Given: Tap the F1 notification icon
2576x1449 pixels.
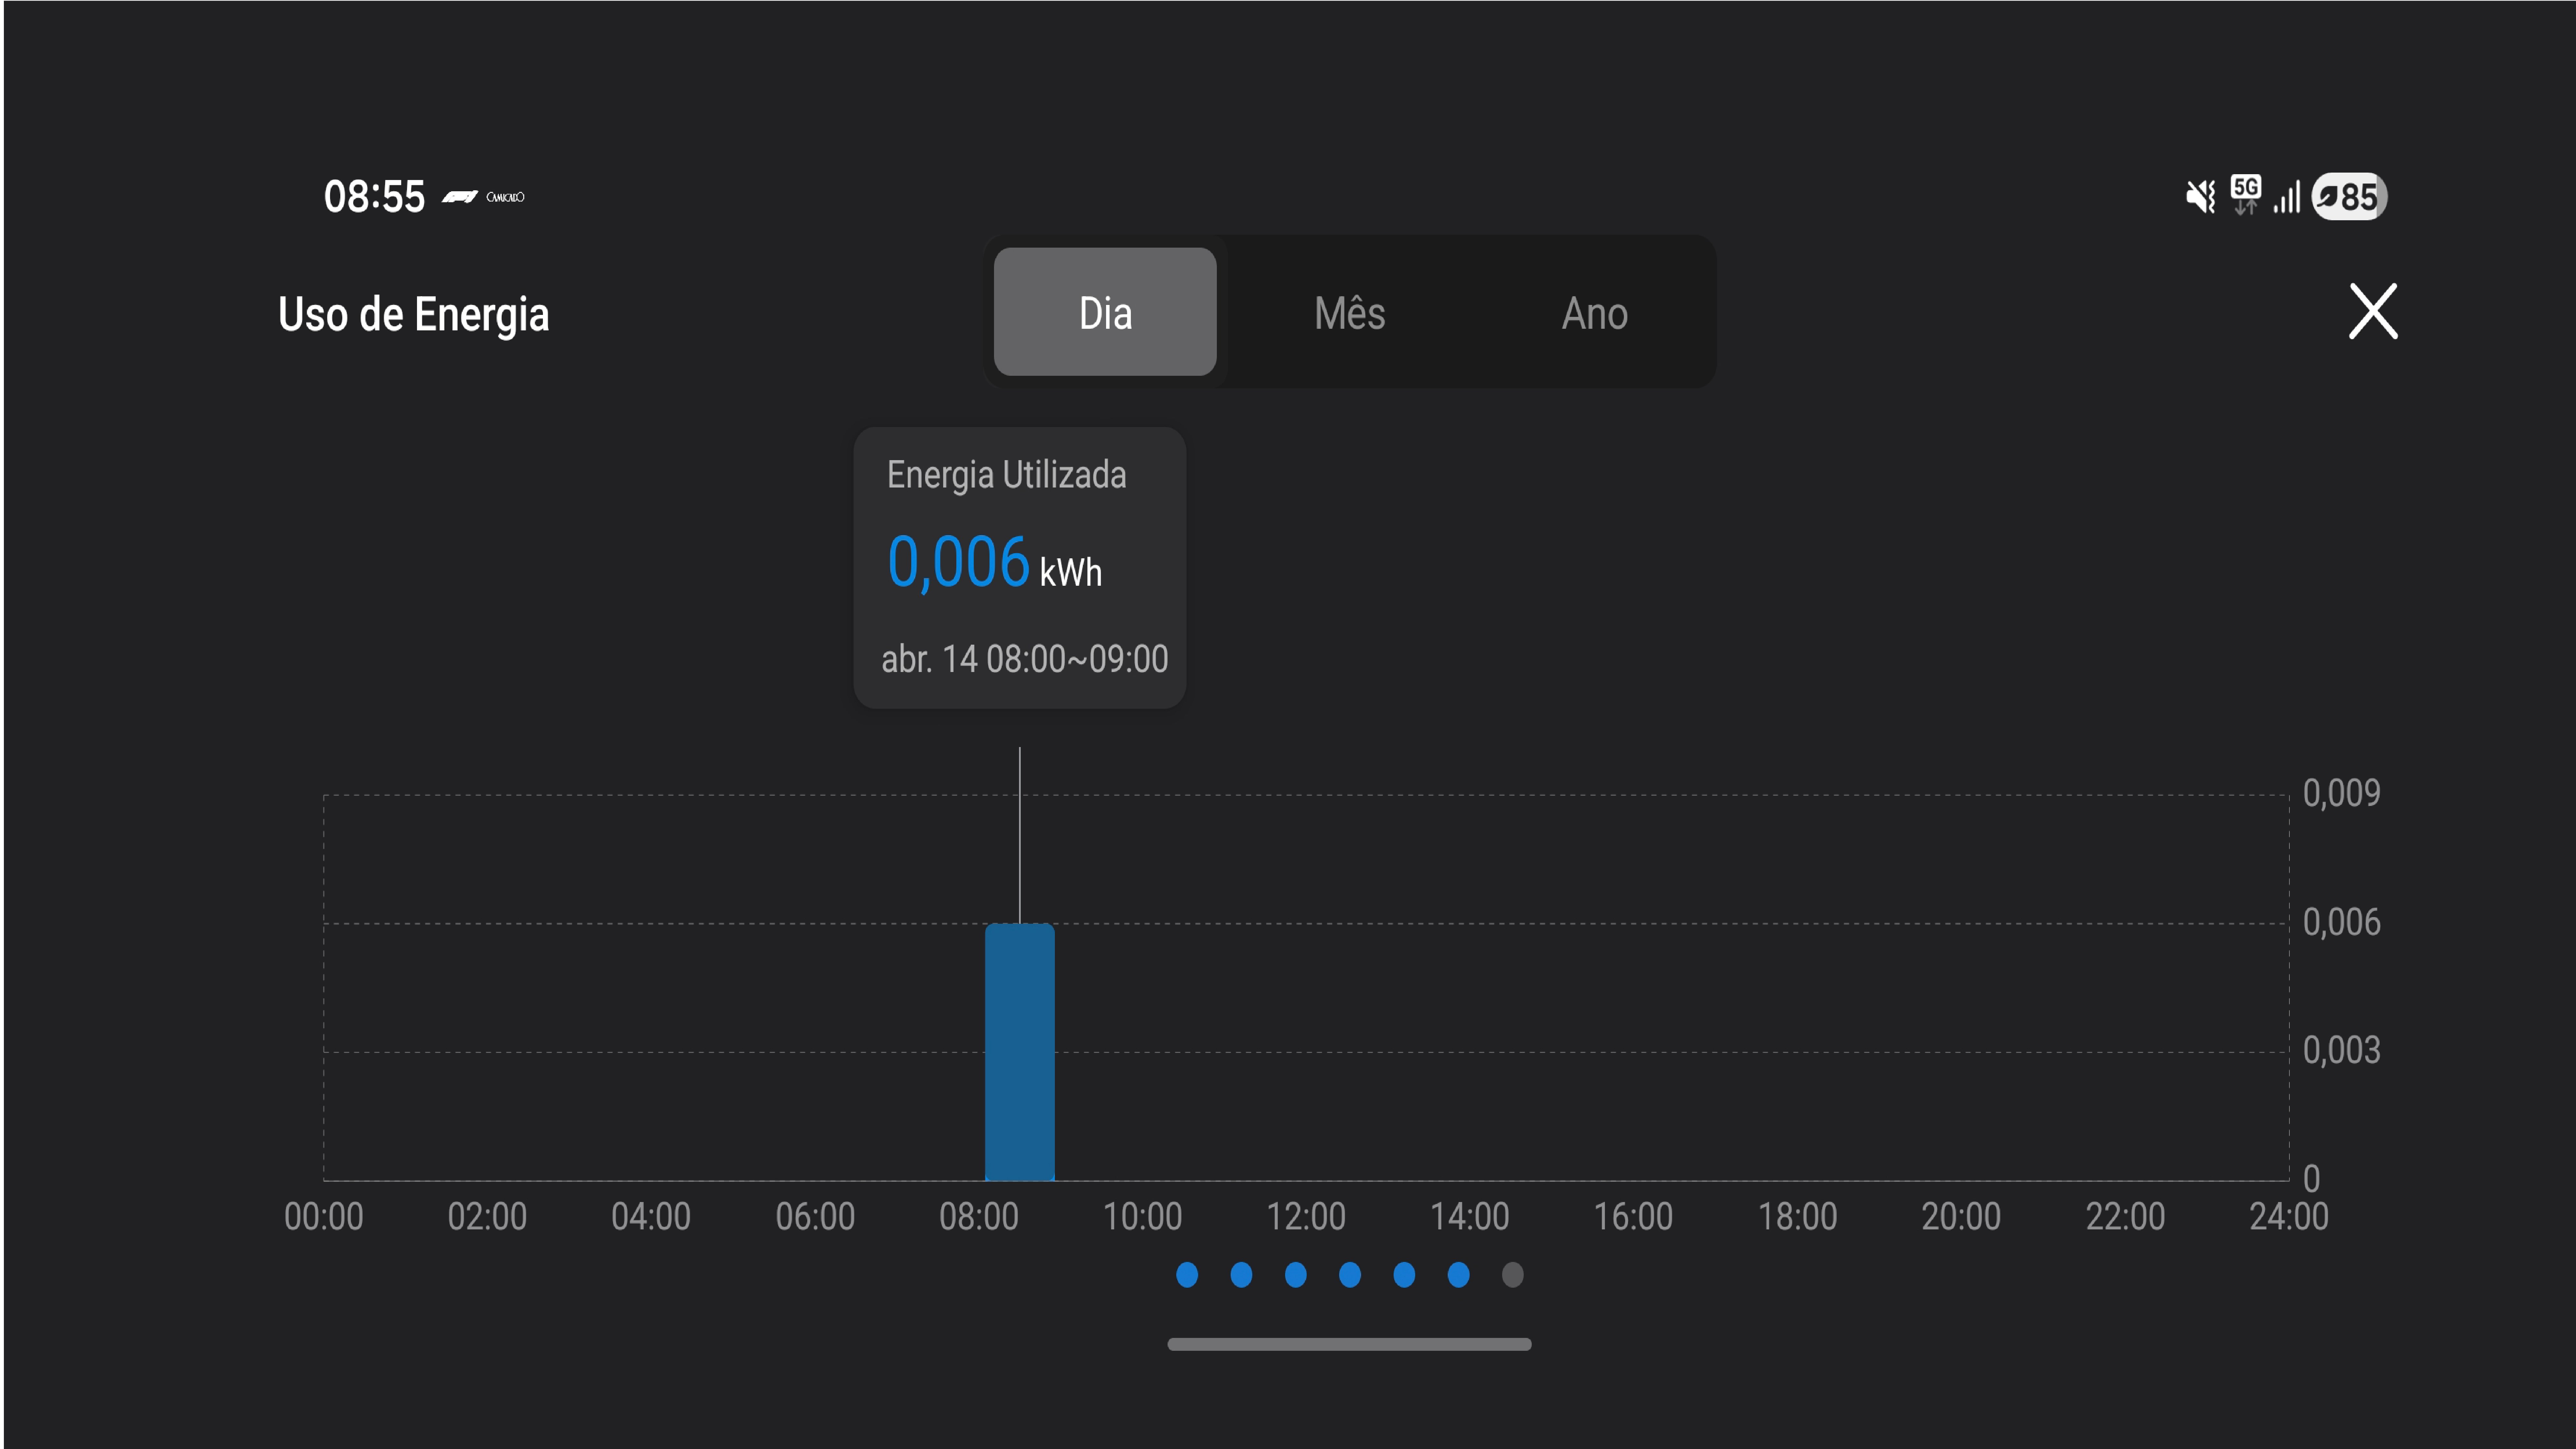Looking at the screenshot, I should pos(460,197).
